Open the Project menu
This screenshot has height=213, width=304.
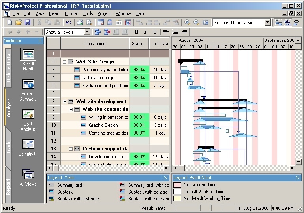(104, 13)
